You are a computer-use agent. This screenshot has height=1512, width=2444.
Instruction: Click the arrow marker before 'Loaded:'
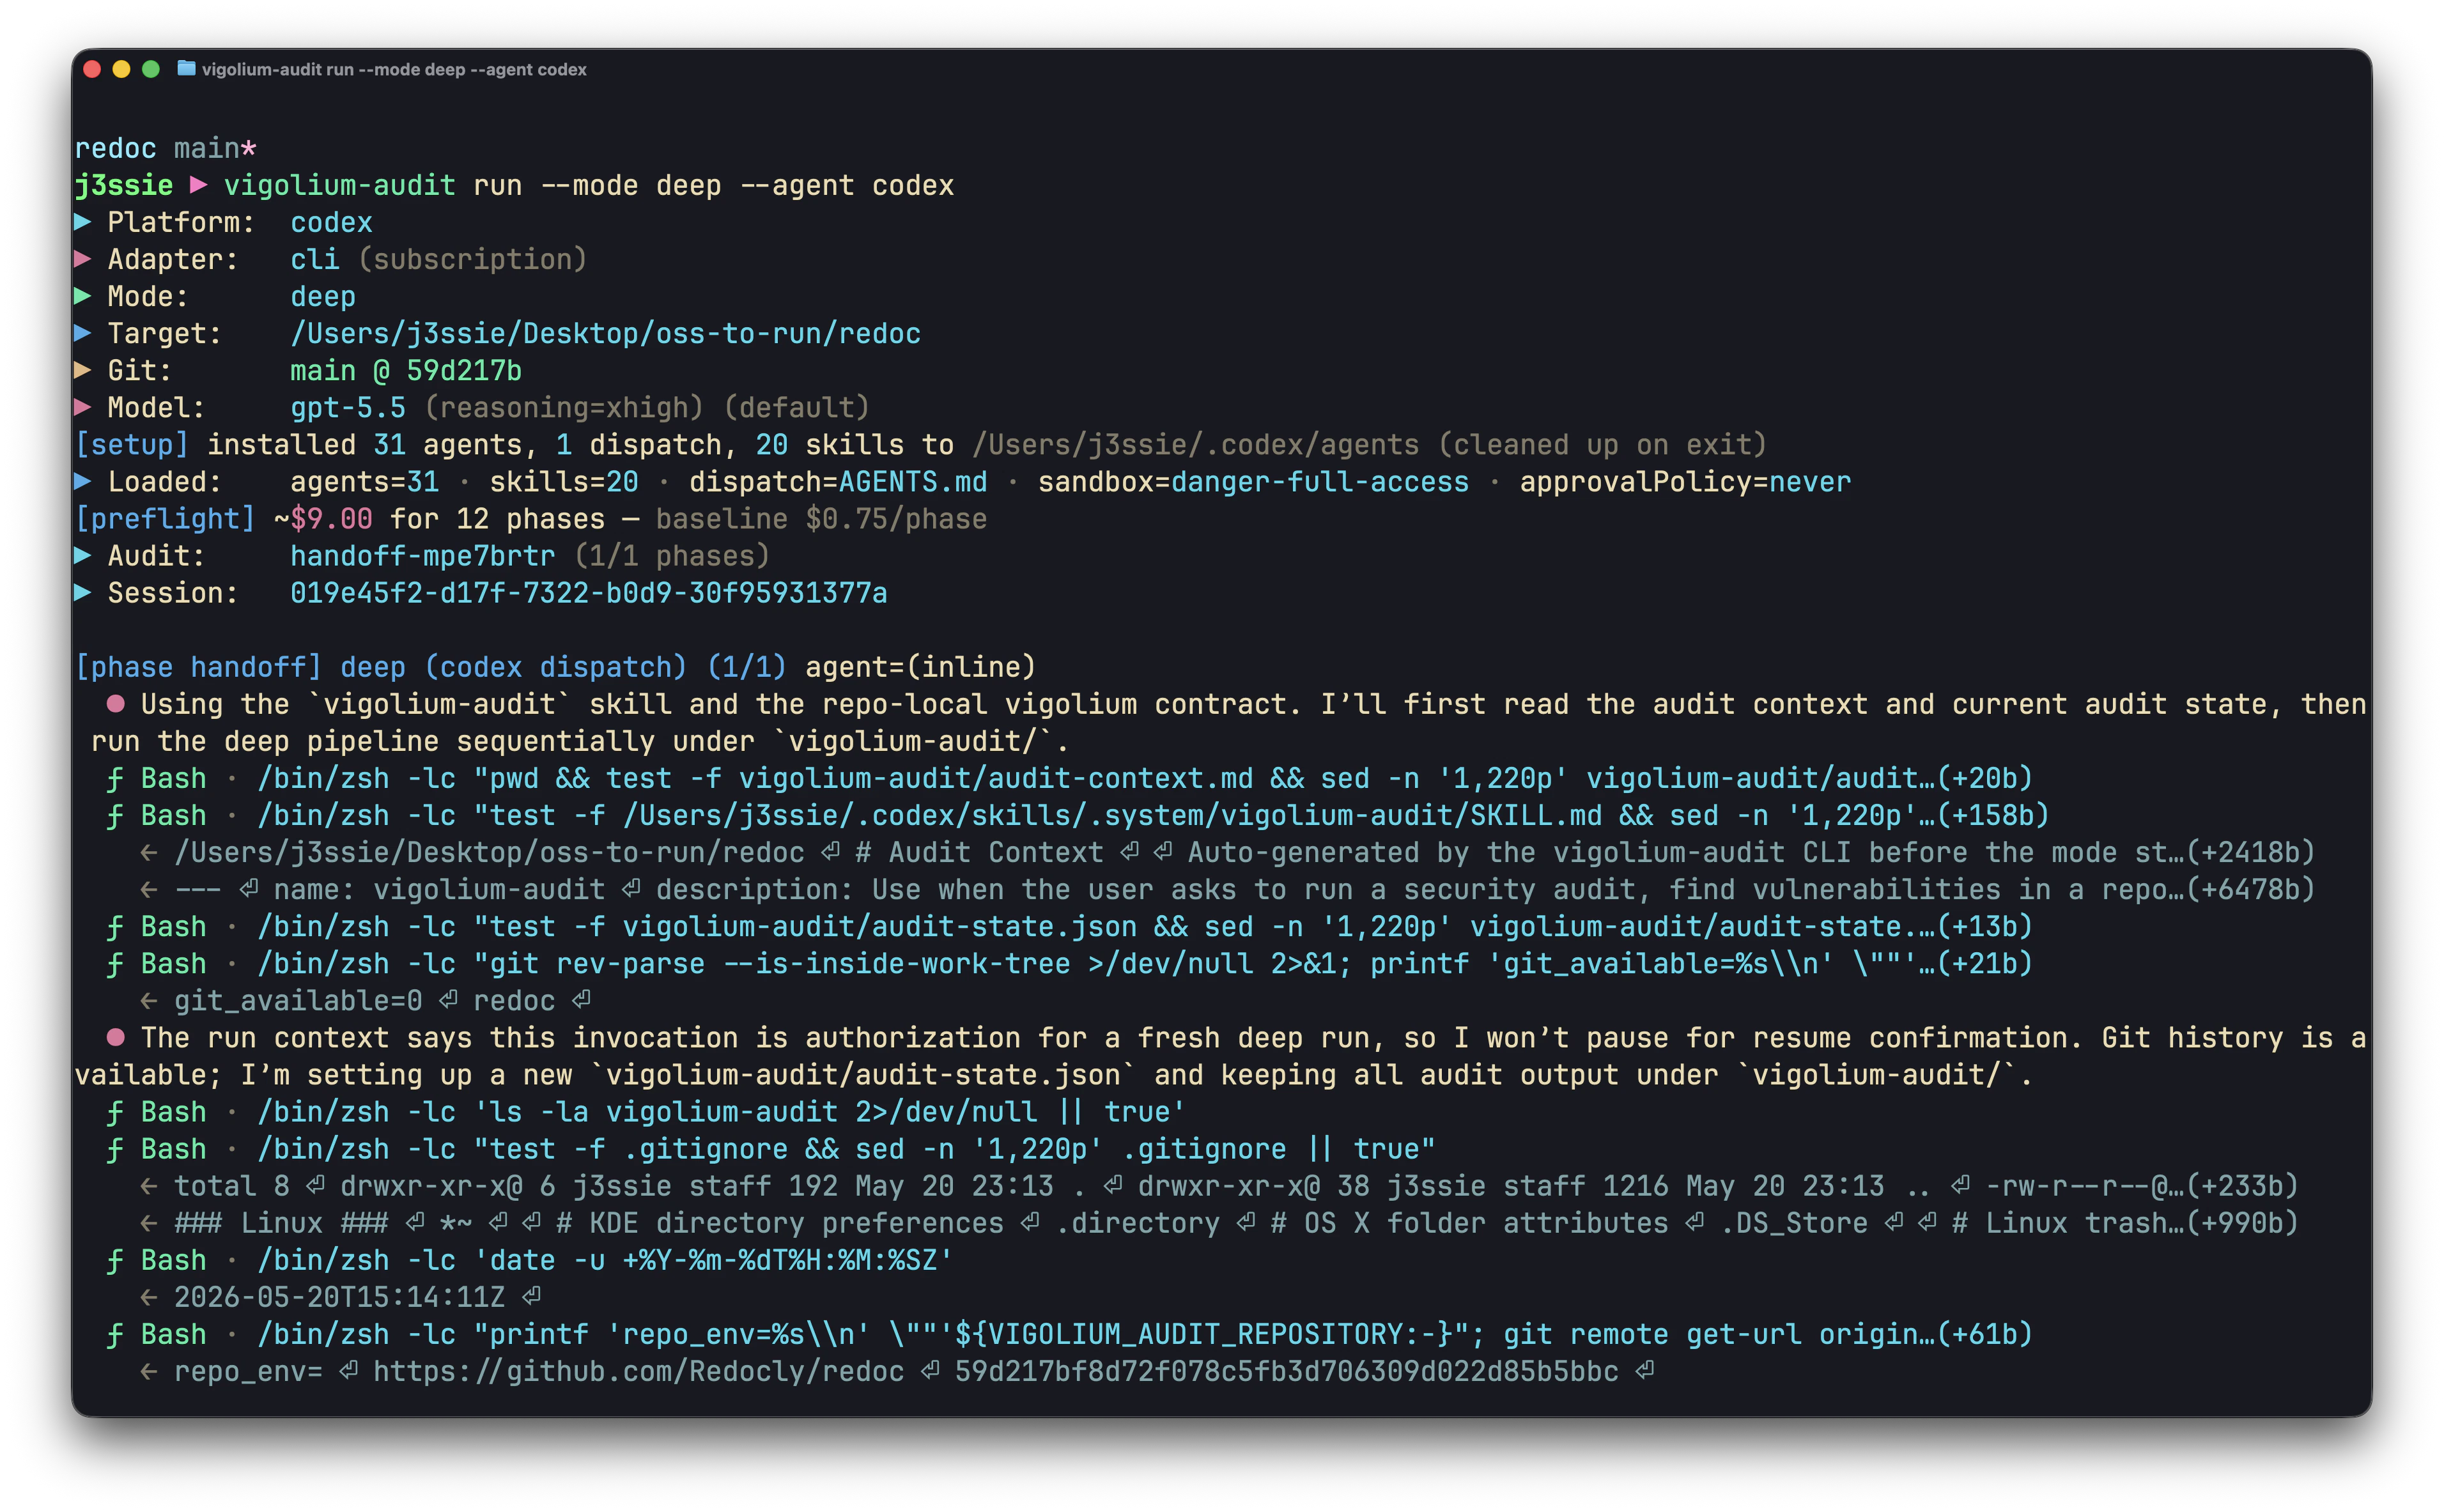click(83, 481)
